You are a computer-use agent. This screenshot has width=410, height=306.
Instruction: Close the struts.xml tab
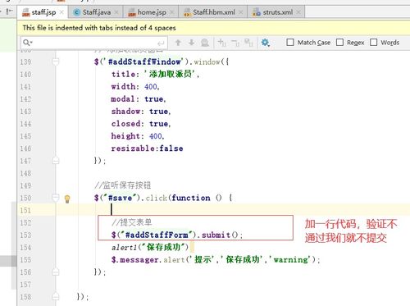[x=298, y=12]
